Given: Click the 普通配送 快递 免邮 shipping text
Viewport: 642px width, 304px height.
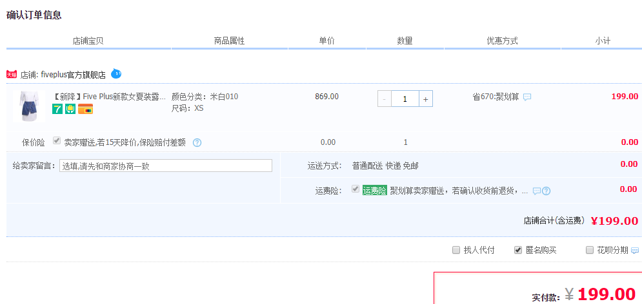Looking at the screenshot, I should tap(385, 166).
